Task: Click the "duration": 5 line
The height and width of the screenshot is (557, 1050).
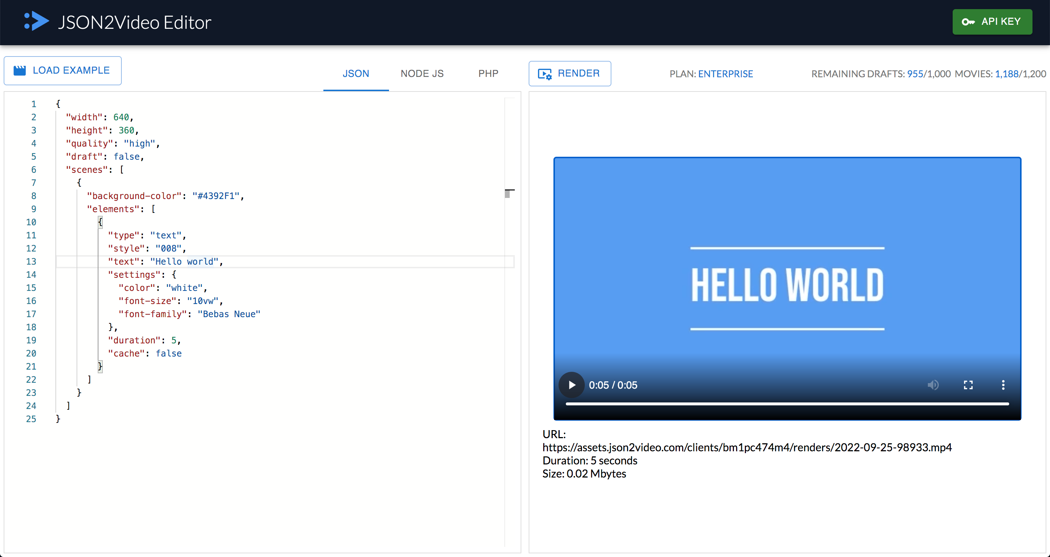Action: (x=144, y=340)
